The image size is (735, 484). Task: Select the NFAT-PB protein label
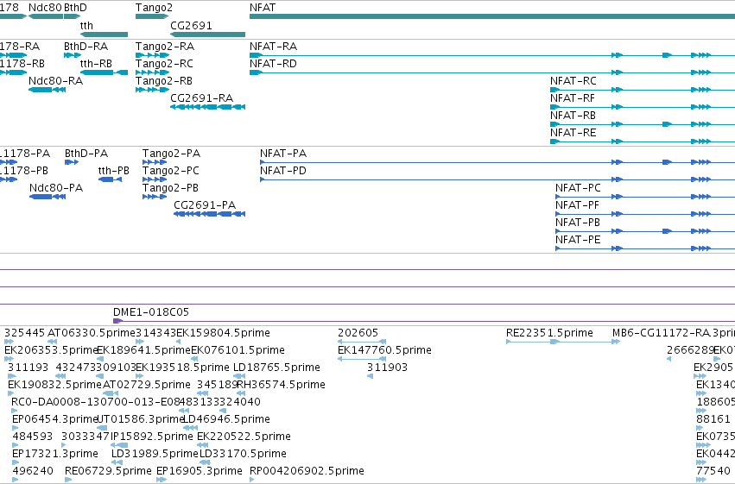coord(578,223)
